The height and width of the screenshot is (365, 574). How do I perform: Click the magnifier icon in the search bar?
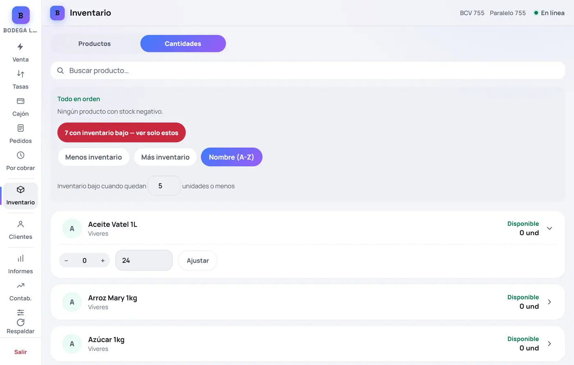tap(60, 70)
